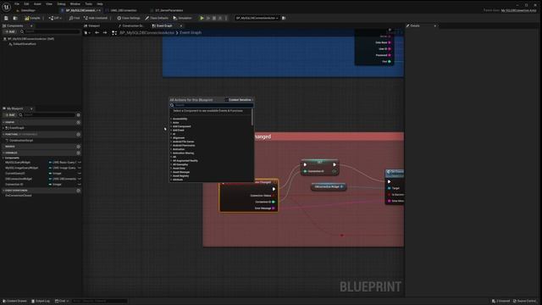Switch to the Construction Script tab
The image size is (542, 305).
[131, 25]
